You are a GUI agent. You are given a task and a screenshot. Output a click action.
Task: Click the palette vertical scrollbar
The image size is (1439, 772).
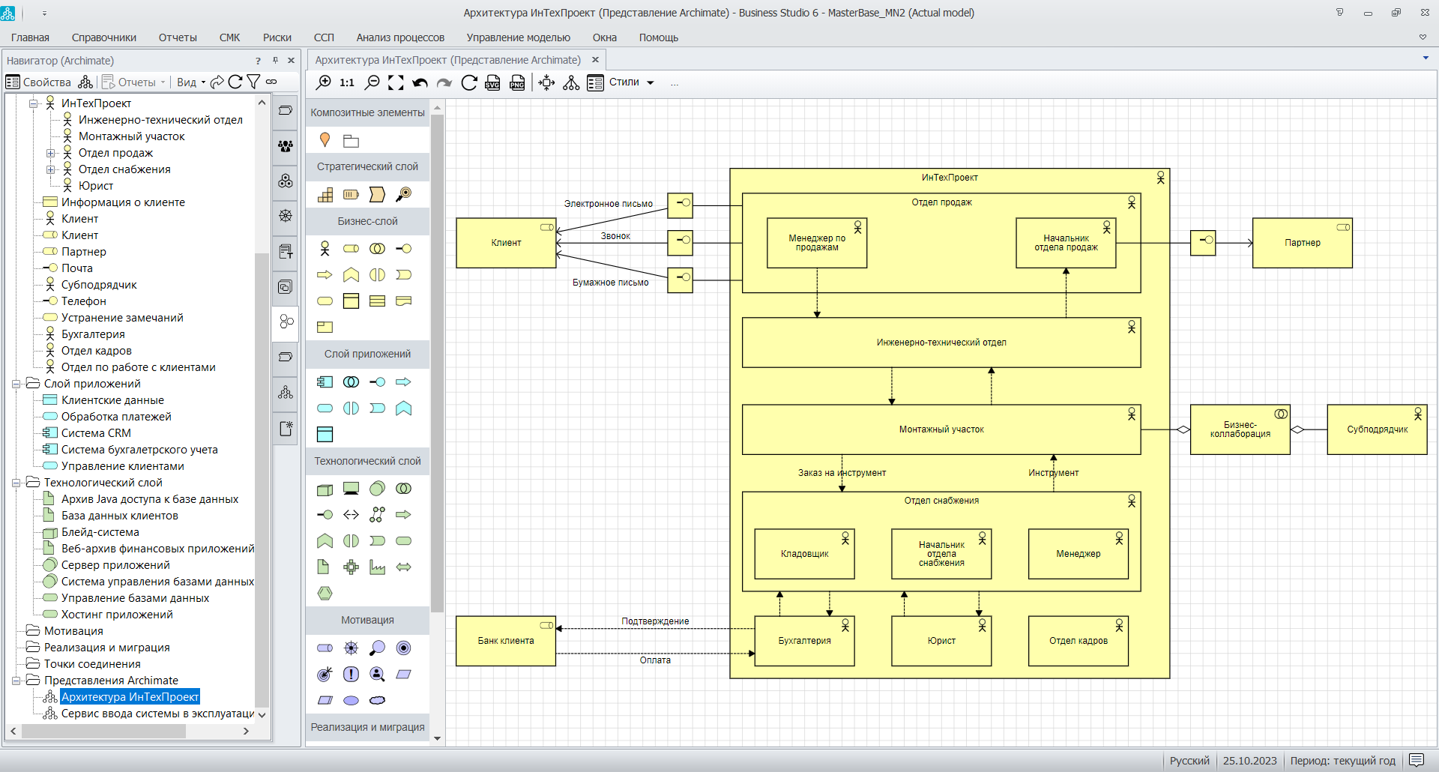(x=438, y=360)
